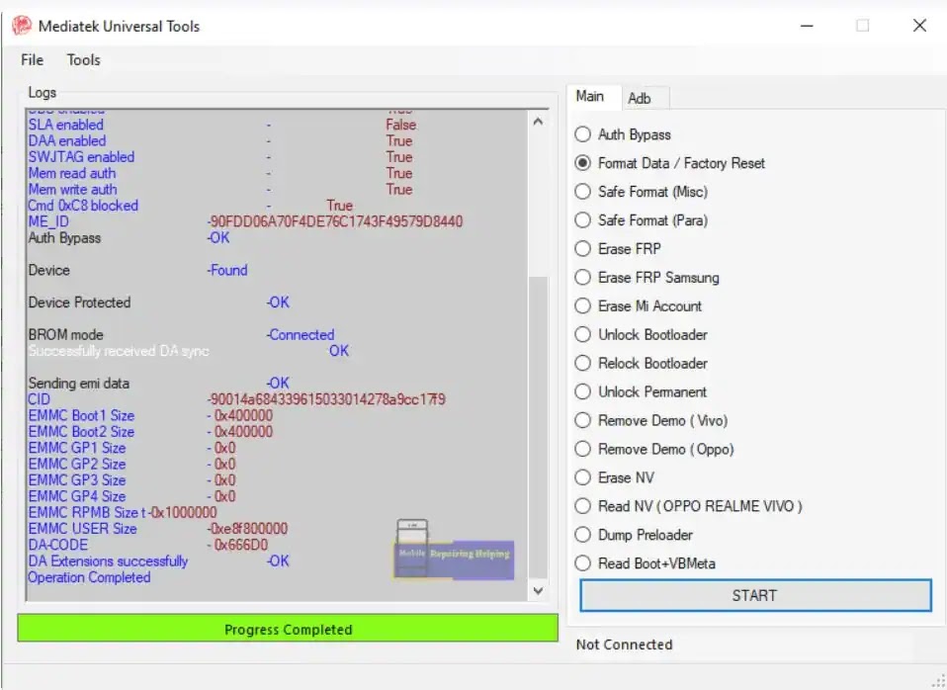Image resolution: width=947 pixels, height=690 pixels.
Task: Select Unlock Bootloader radio button
Action: click(x=641, y=334)
